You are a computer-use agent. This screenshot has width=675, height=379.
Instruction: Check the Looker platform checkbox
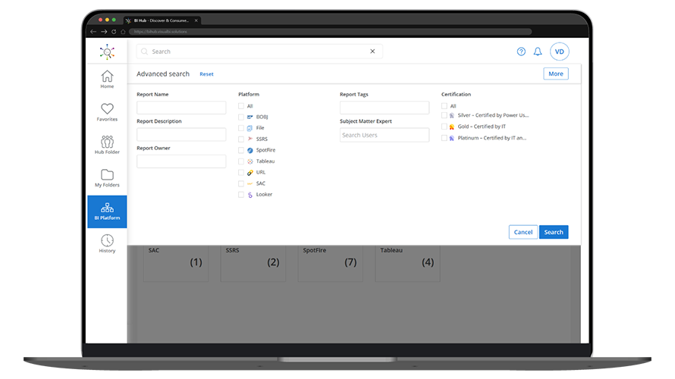(241, 195)
